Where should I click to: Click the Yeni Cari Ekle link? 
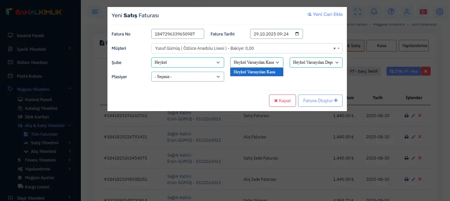click(325, 14)
